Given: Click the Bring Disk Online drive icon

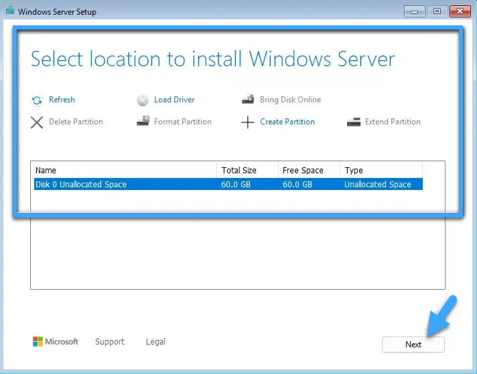Looking at the screenshot, I should click(249, 99).
